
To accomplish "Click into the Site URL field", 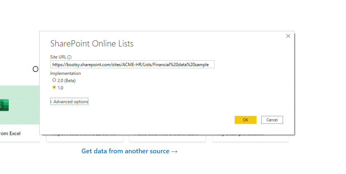I will (132, 65).
